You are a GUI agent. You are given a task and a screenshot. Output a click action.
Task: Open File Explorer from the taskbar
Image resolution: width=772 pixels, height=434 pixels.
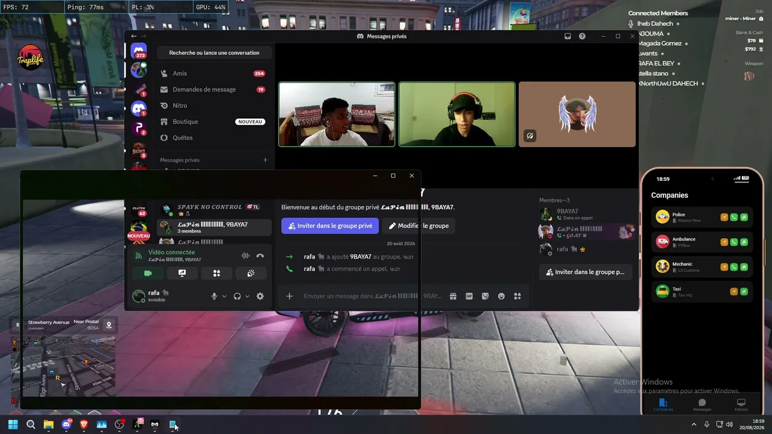coord(48,424)
